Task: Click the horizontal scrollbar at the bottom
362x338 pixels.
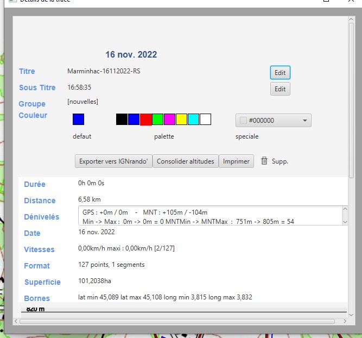Action: (x=179, y=321)
